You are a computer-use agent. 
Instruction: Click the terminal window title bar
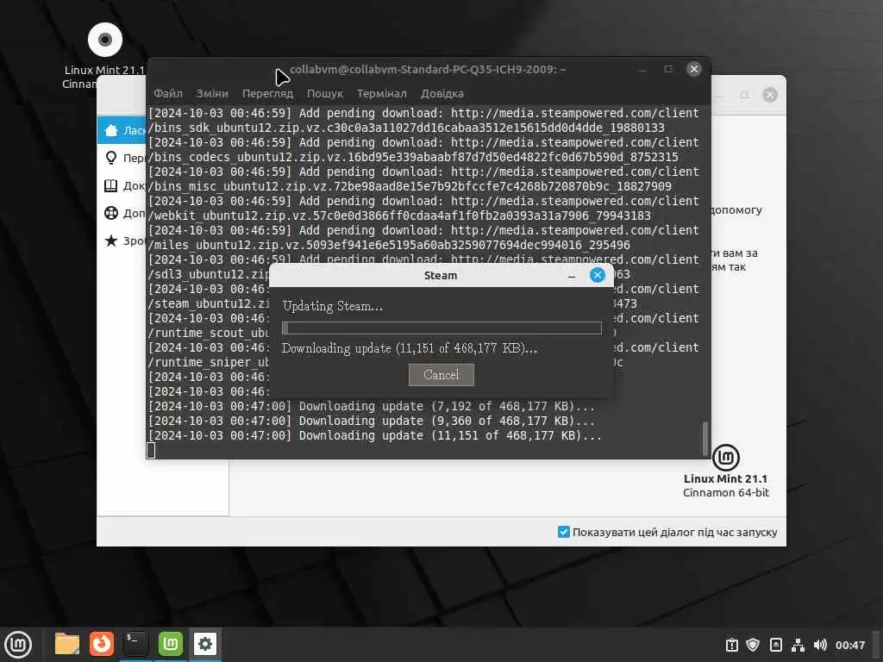coord(428,69)
